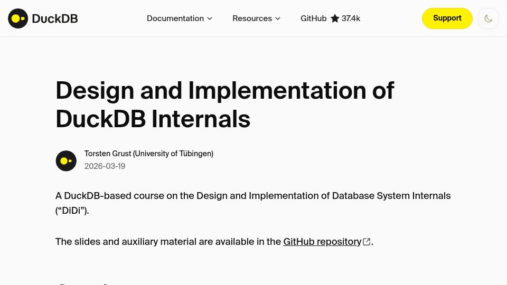This screenshot has height=285, width=507.
Task: Expand the Resources dropdown menu
Action: tap(256, 18)
